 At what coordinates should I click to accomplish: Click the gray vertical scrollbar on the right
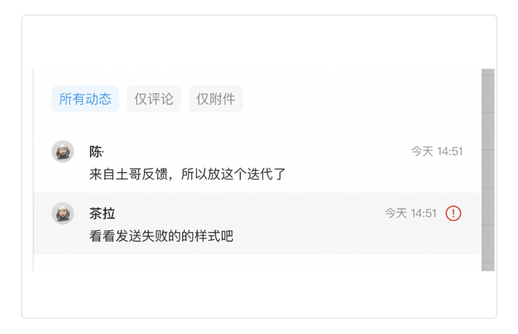(488, 170)
